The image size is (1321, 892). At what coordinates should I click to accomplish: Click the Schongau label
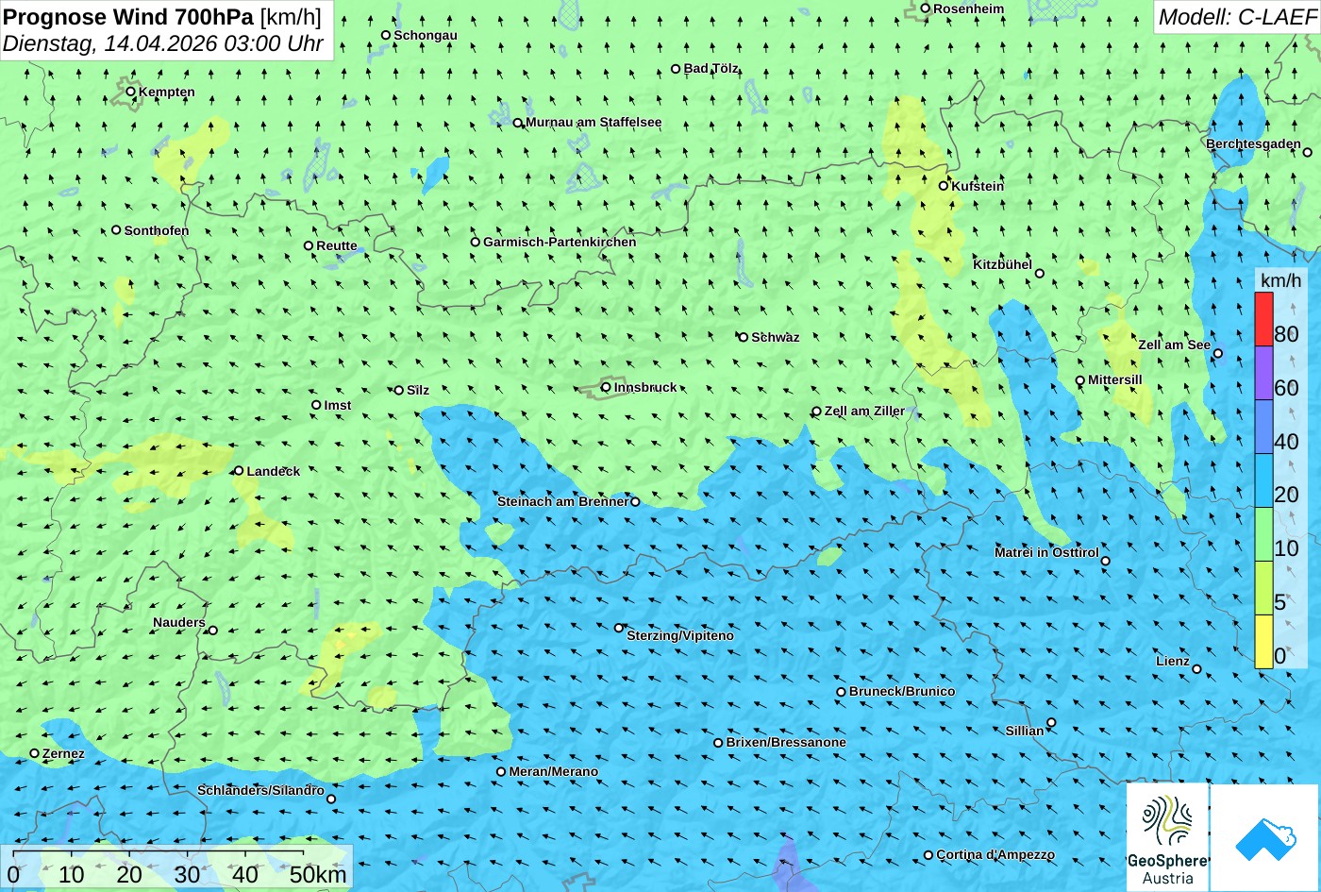[426, 35]
